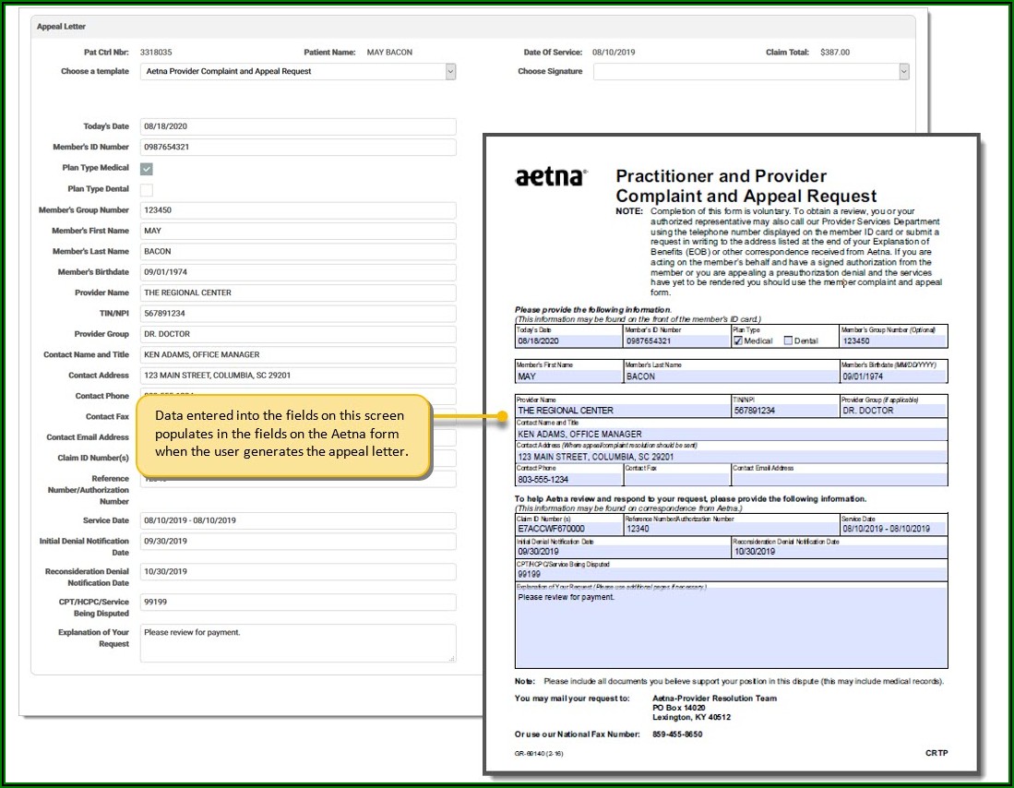
Task: Select the Contact Name and Title input in Appeal Letter panel
Action: click(298, 354)
